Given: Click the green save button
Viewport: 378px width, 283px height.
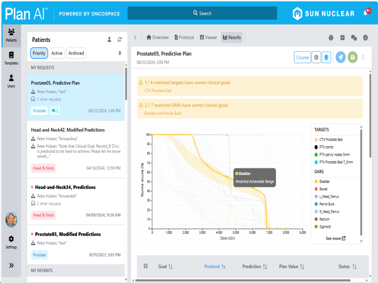Looking at the screenshot, I should (x=352, y=58).
